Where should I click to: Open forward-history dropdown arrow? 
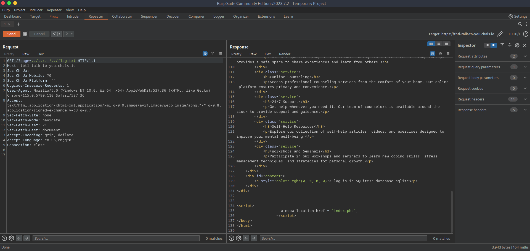tap(72, 34)
